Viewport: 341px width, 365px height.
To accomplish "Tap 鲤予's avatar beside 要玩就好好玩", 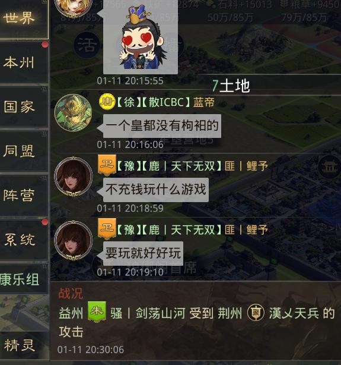I will click(73, 241).
